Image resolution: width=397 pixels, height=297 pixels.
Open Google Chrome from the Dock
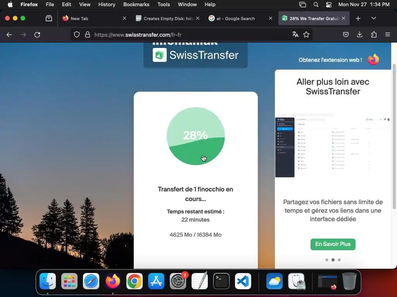135,281
